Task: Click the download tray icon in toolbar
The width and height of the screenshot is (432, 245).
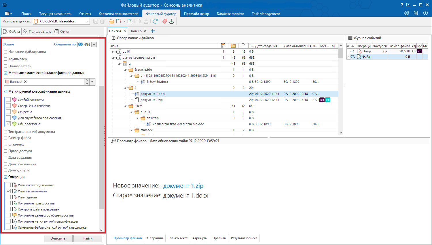Action: pyautogui.click(x=172, y=21)
